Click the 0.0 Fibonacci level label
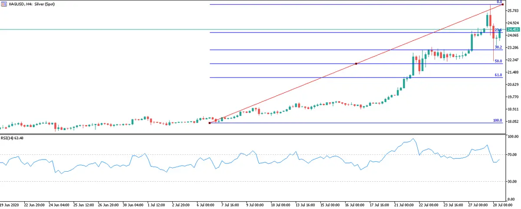 pos(499,2)
